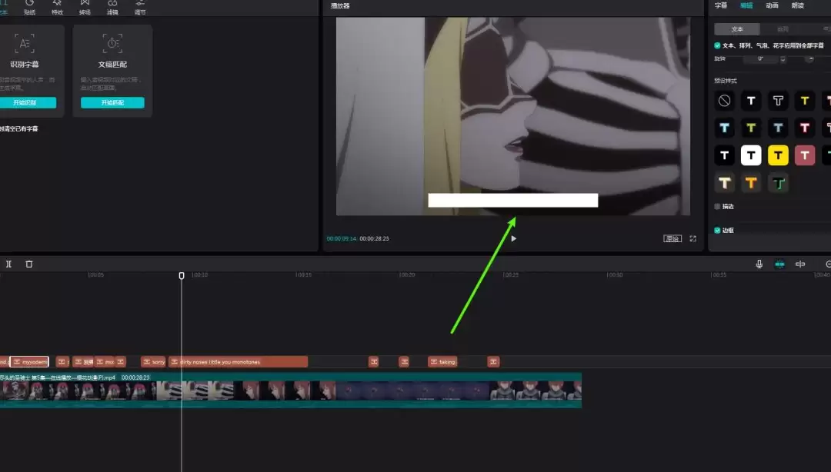This screenshot has height=472, width=831.
Task: Click the microphone record voiceover icon
Action: pyautogui.click(x=759, y=264)
